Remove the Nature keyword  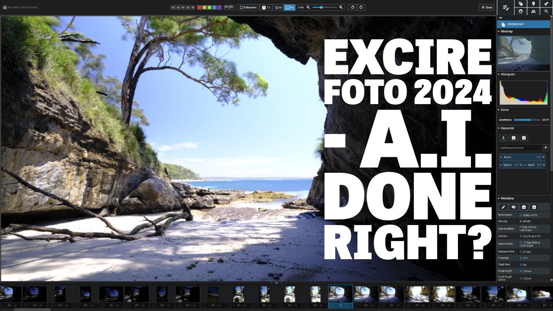coord(521,165)
